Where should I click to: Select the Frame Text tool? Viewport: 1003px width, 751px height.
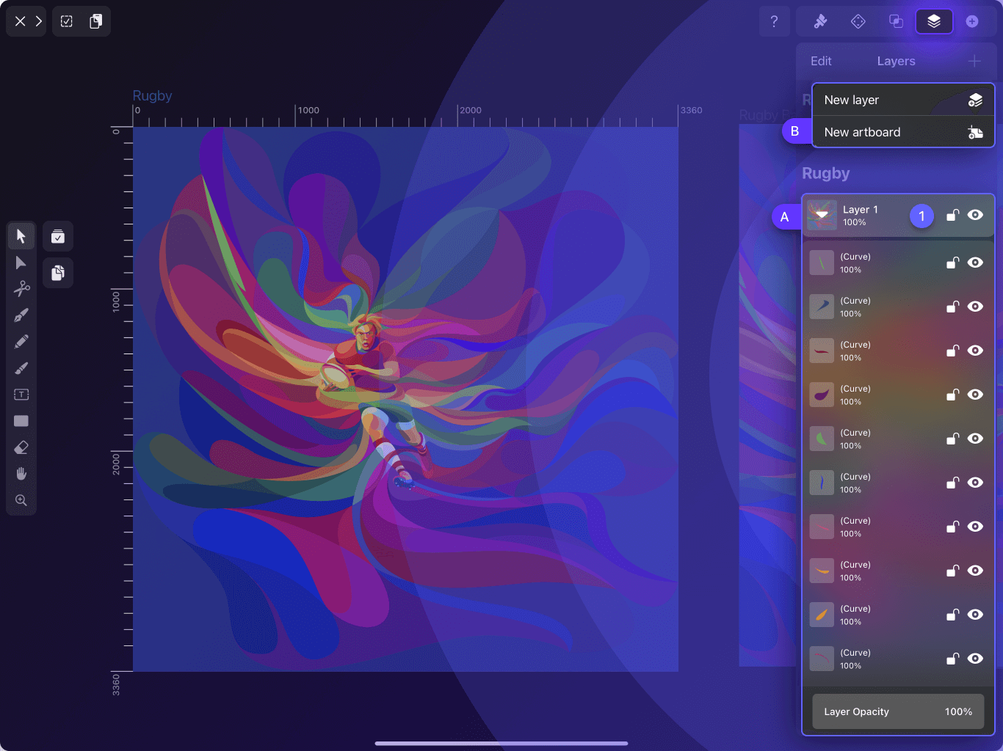point(21,395)
